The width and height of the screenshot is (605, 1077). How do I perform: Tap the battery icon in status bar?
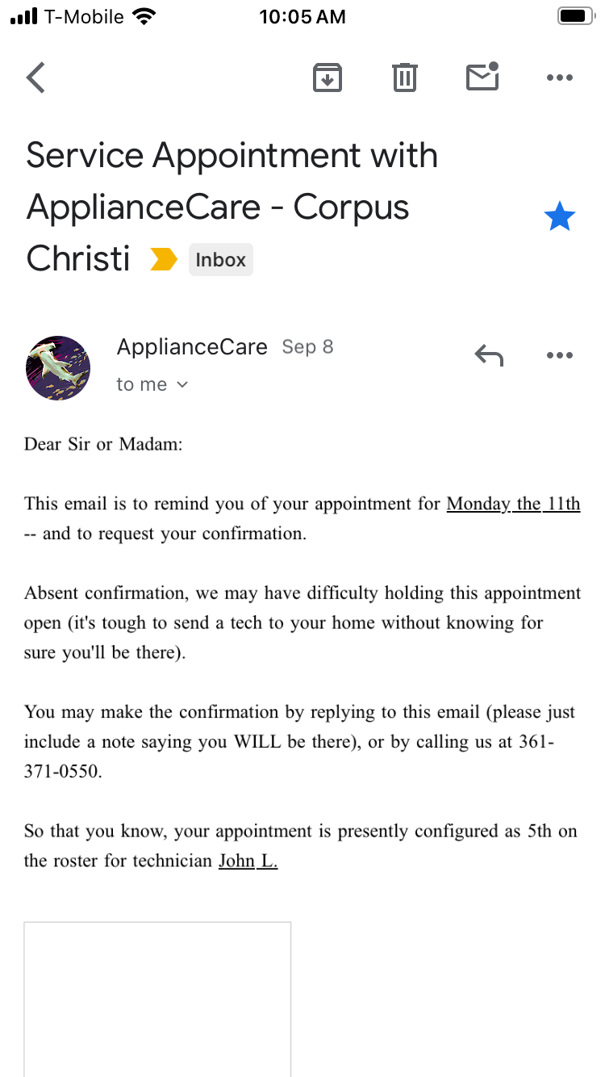point(575,16)
